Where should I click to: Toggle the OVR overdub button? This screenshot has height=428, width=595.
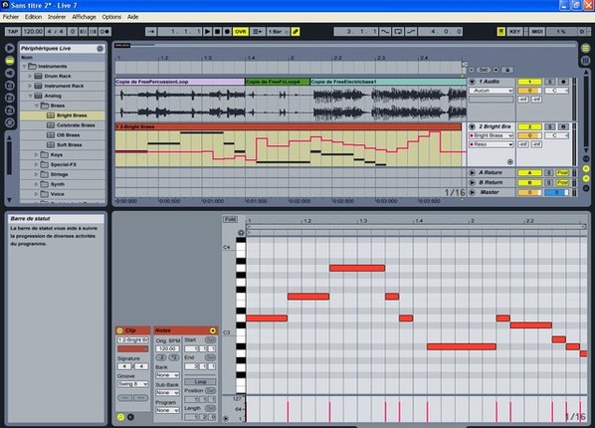(x=241, y=32)
